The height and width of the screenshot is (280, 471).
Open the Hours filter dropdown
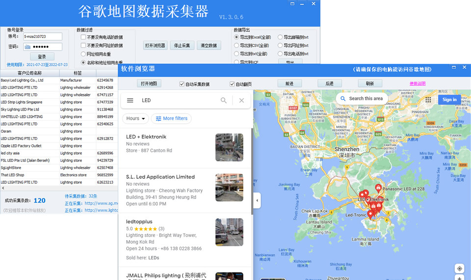coord(135,118)
